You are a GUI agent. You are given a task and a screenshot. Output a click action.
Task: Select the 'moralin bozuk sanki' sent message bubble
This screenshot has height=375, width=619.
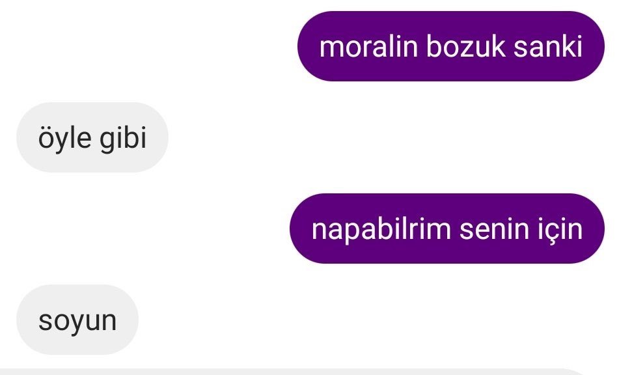tap(451, 46)
